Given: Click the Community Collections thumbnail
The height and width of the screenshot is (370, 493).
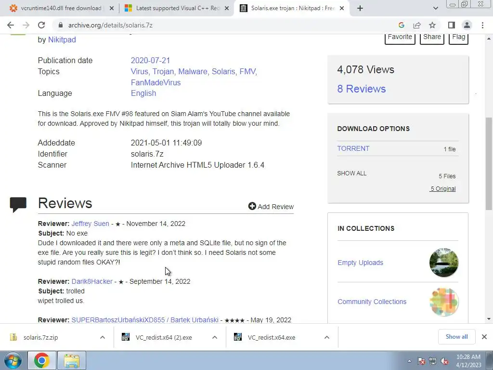Looking at the screenshot, I should (x=443, y=302).
